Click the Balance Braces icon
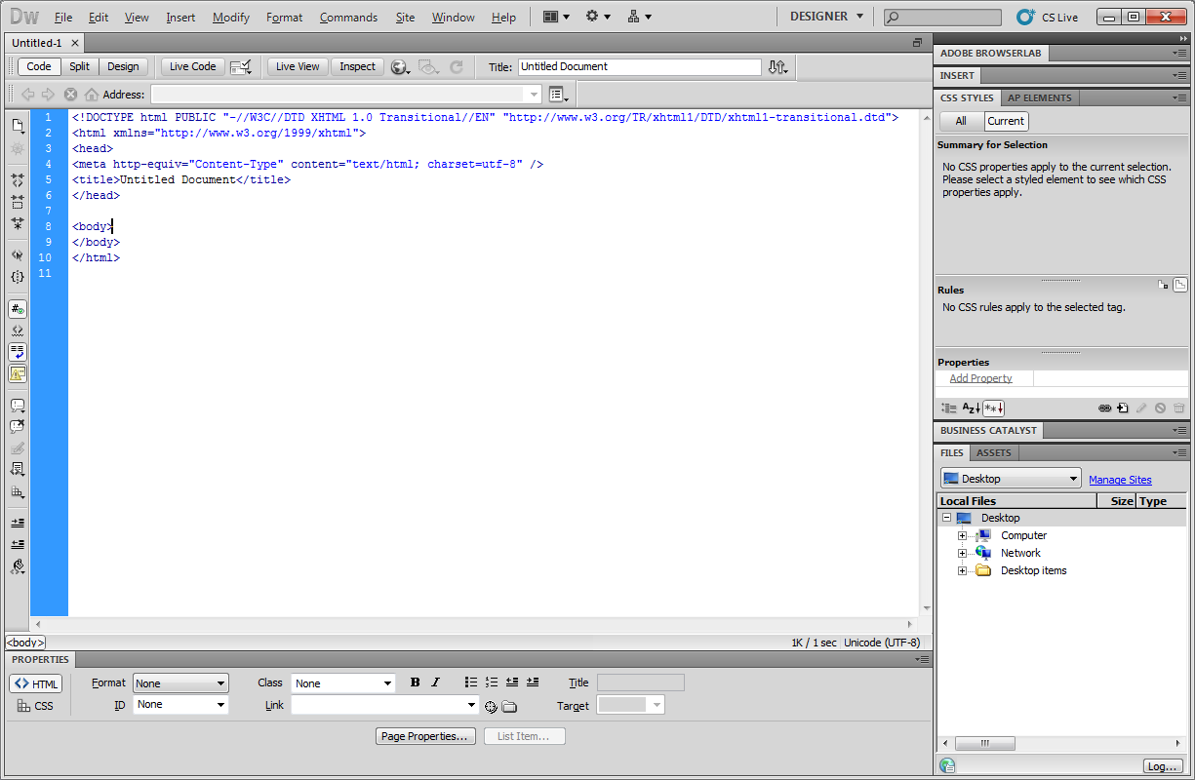The image size is (1195, 780). [18, 277]
